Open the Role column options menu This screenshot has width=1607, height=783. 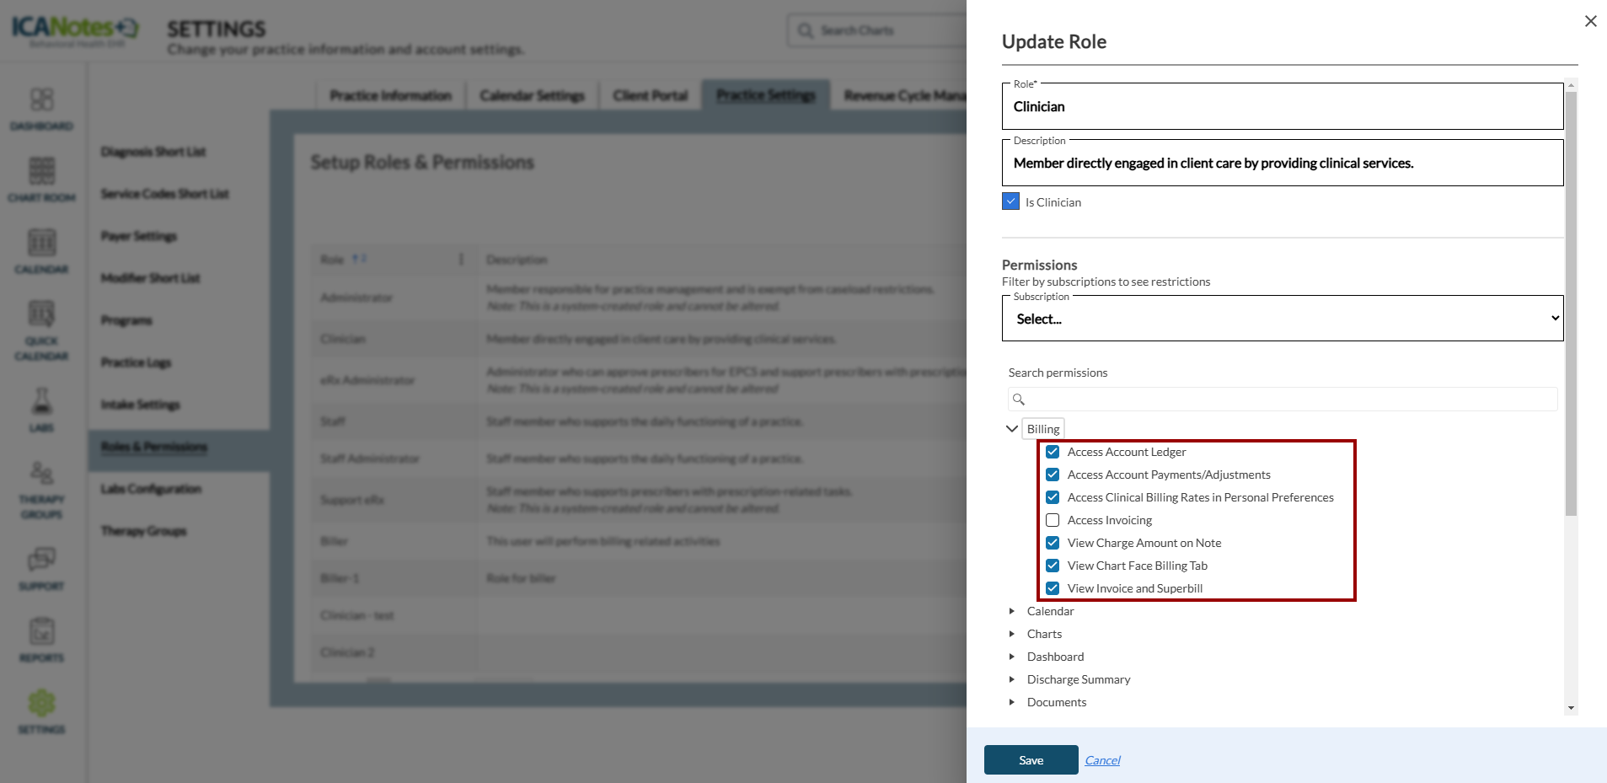(461, 259)
